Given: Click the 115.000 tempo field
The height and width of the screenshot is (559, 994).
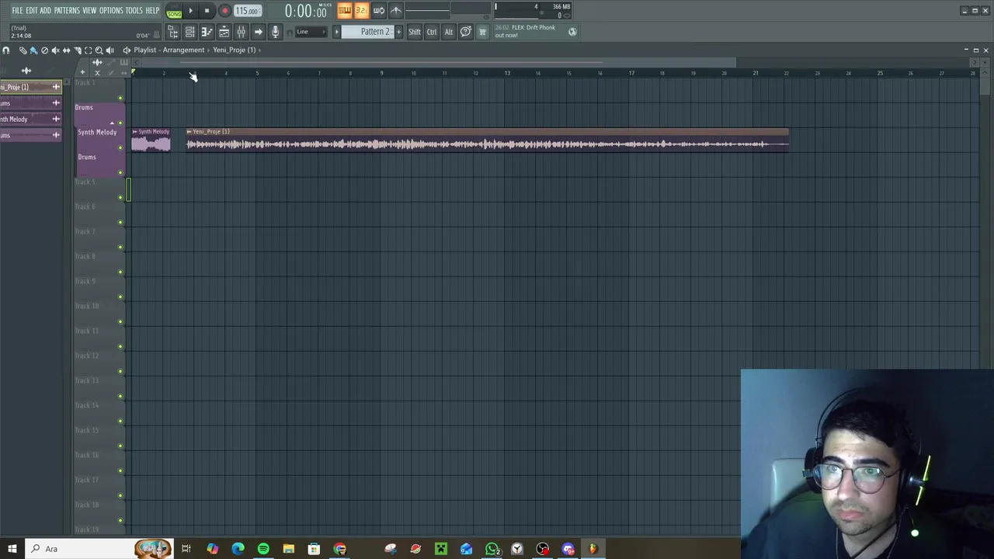Looking at the screenshot, I should click(248, 11).
